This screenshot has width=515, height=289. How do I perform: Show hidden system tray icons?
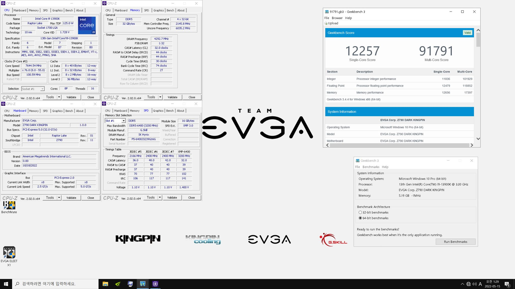point(462,284)
